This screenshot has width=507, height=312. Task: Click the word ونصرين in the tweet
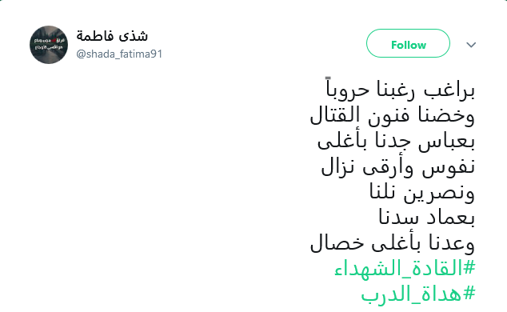click(x=439, y=193)
